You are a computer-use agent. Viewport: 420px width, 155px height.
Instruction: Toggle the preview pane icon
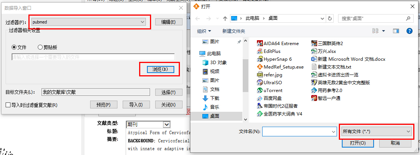tap(396, 31)
